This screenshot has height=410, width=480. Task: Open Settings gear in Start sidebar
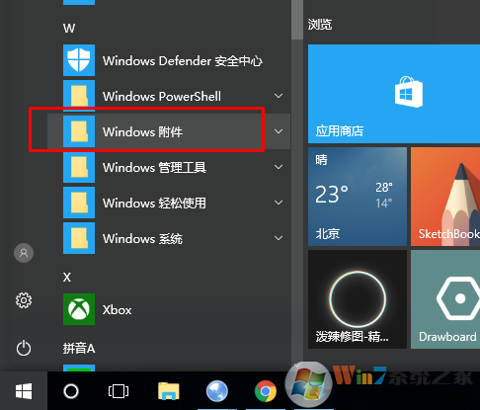point(24,300)
